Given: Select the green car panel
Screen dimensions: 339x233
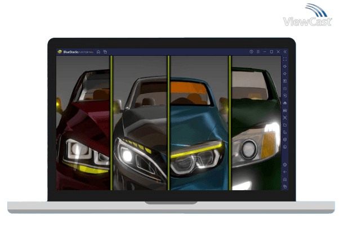Looking at the screenshot, I should click(256, 123).
